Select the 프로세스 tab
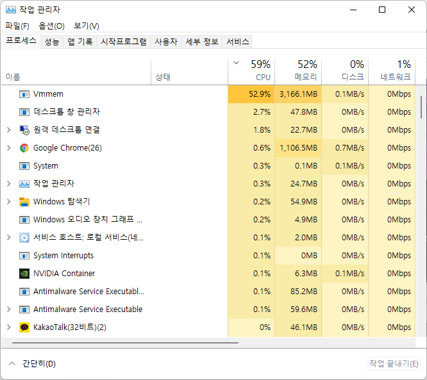This screenshot has width=427, height=380. point(21,41)
